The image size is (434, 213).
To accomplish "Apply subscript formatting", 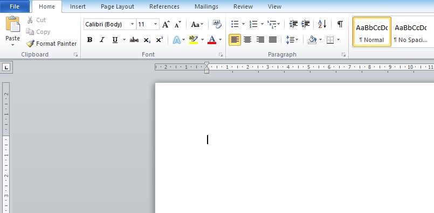I will click(x=147, y=40).
